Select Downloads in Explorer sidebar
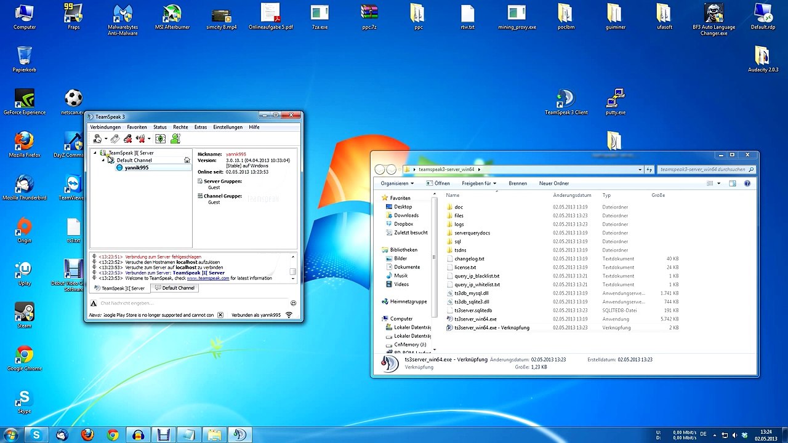 tap(401, 215)
